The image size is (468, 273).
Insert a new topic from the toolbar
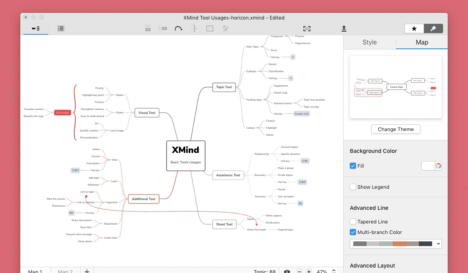(x=147, y=28)
